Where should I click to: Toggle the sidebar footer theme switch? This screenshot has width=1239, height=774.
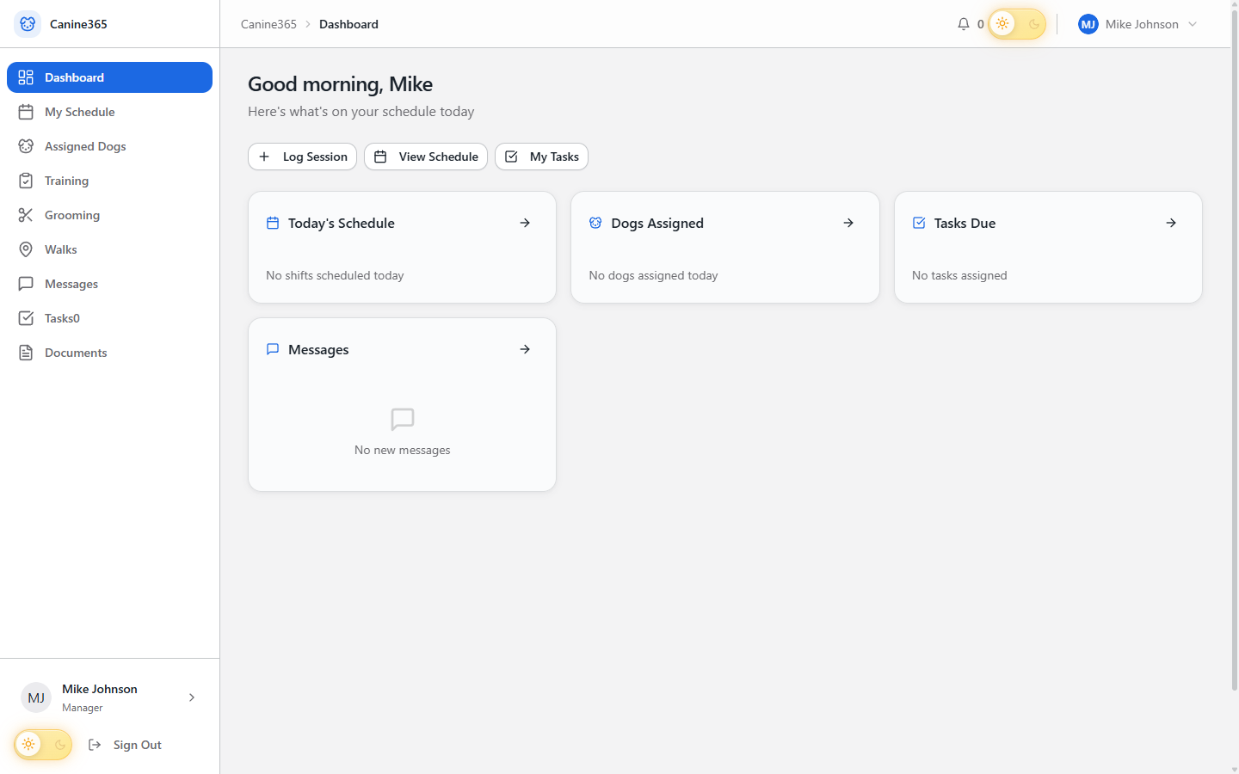coord(43,745)
